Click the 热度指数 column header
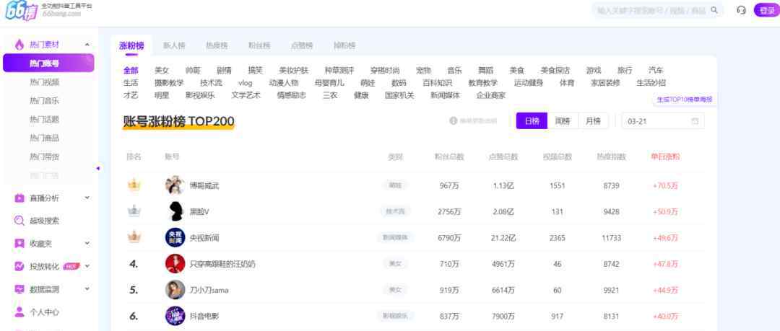Viewport: 780px width, 331px height. 612,157
